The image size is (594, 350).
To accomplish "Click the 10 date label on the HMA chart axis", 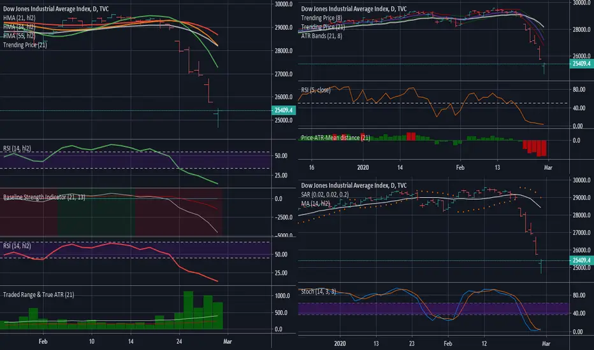I will click(x=92, y=341).
